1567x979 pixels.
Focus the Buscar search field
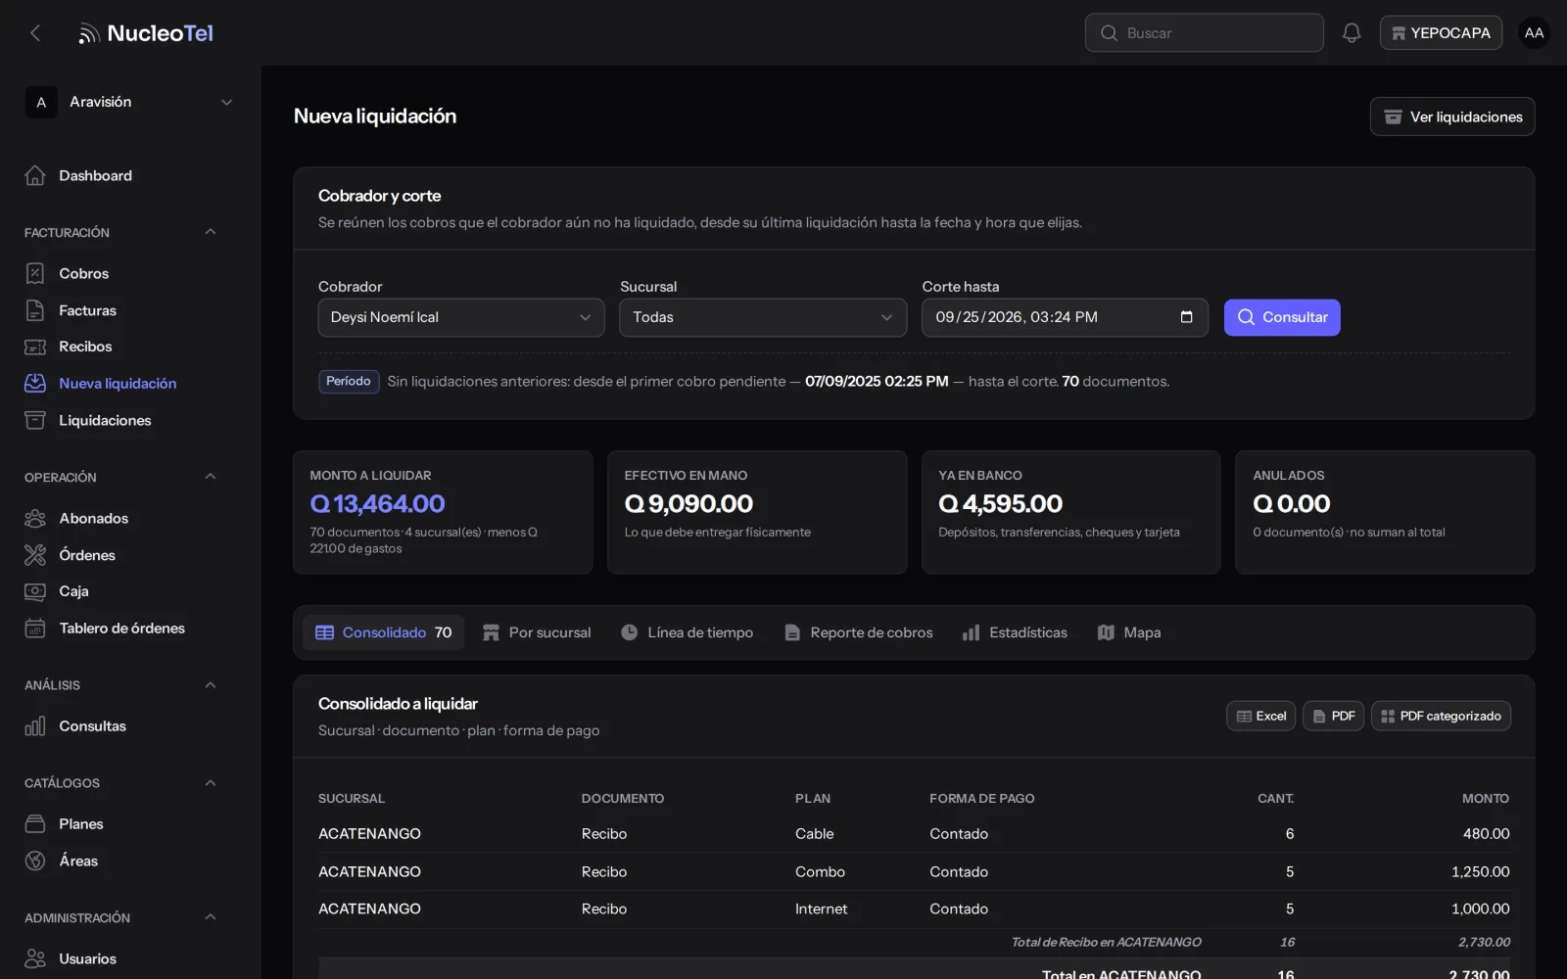(1204, 33)
